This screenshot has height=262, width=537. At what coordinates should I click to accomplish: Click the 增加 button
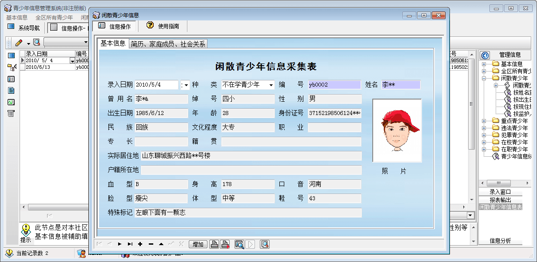point(198,244)
